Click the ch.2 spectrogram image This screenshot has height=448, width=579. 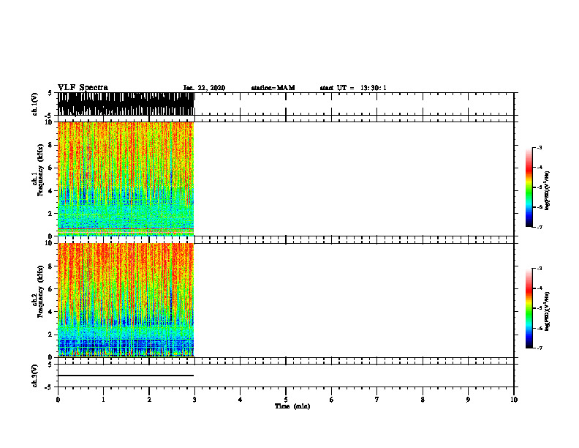pyautogui.click(x=126, y=300)
